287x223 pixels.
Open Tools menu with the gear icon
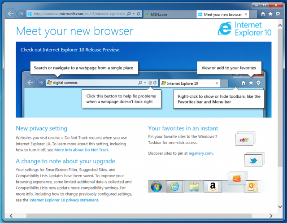(x=278, y=14)
